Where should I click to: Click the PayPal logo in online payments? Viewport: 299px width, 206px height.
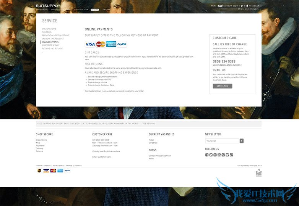click(122, 44)
